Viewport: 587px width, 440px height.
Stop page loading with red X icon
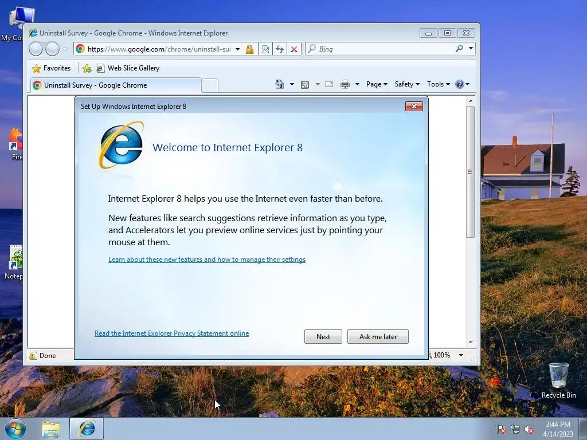[294, 49]
